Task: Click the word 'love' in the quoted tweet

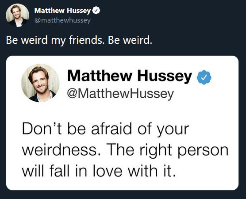Action: [108, 171]
